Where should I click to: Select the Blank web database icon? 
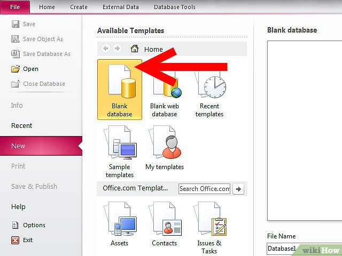(167, 85)
